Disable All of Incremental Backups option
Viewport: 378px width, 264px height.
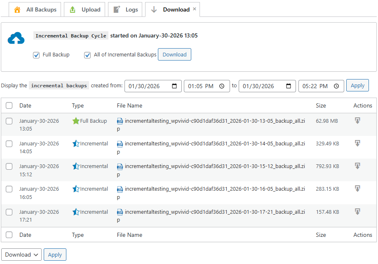click(x=87, y=55)
